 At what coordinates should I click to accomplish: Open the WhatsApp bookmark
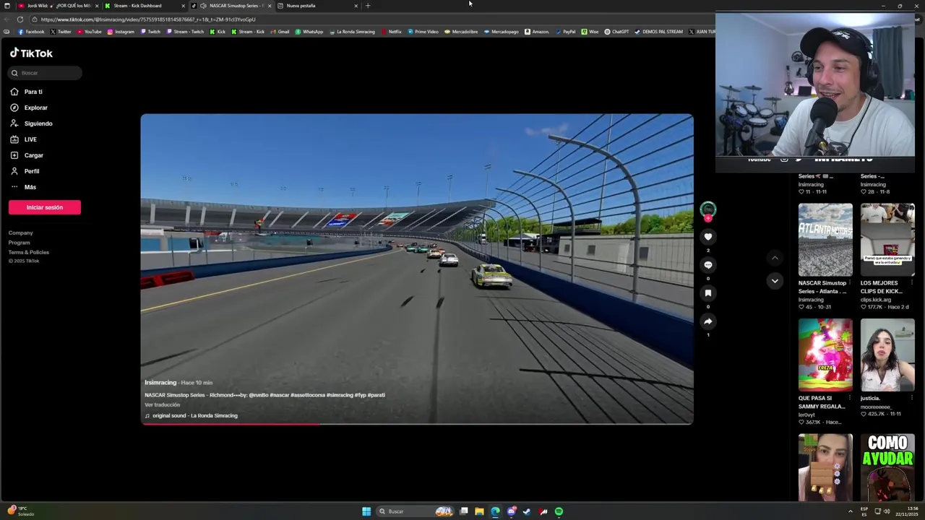[x=309, y=32]
